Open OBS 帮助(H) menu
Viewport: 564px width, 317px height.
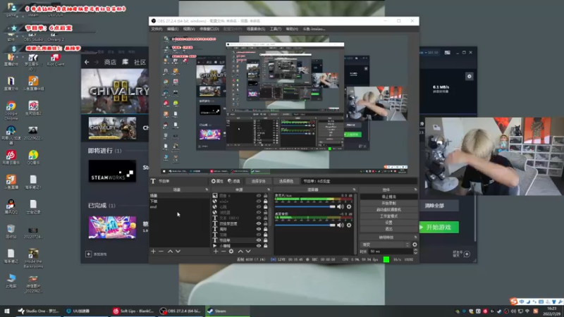click(292, 29)
